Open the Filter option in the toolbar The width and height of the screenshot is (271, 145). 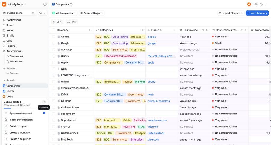[72, 22]
